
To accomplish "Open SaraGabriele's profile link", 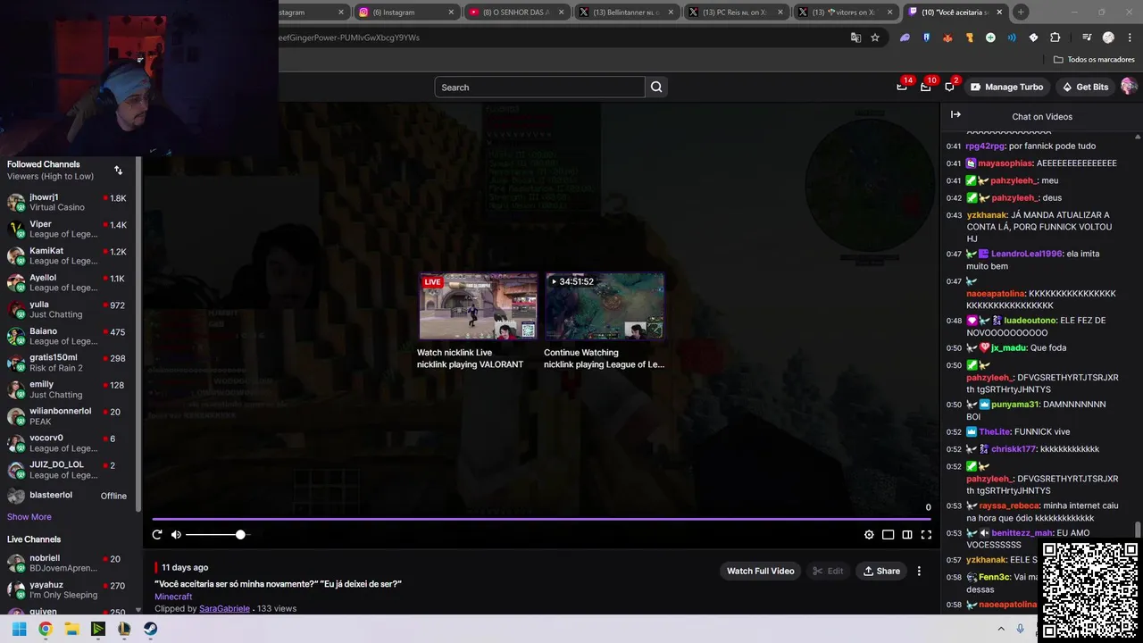I will [224, 609].
